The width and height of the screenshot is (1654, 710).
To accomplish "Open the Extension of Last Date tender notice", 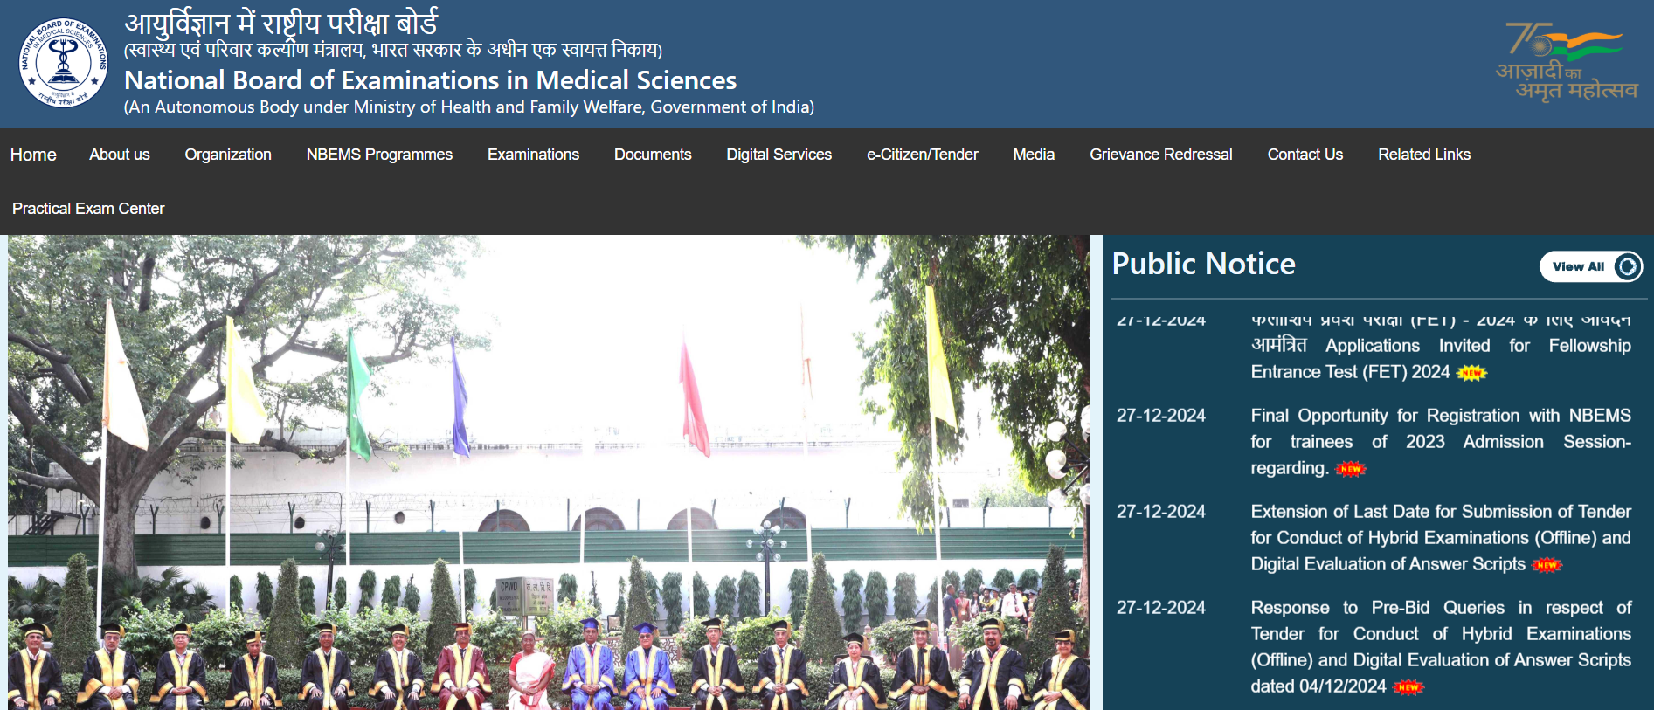I will click(1440, 537).
